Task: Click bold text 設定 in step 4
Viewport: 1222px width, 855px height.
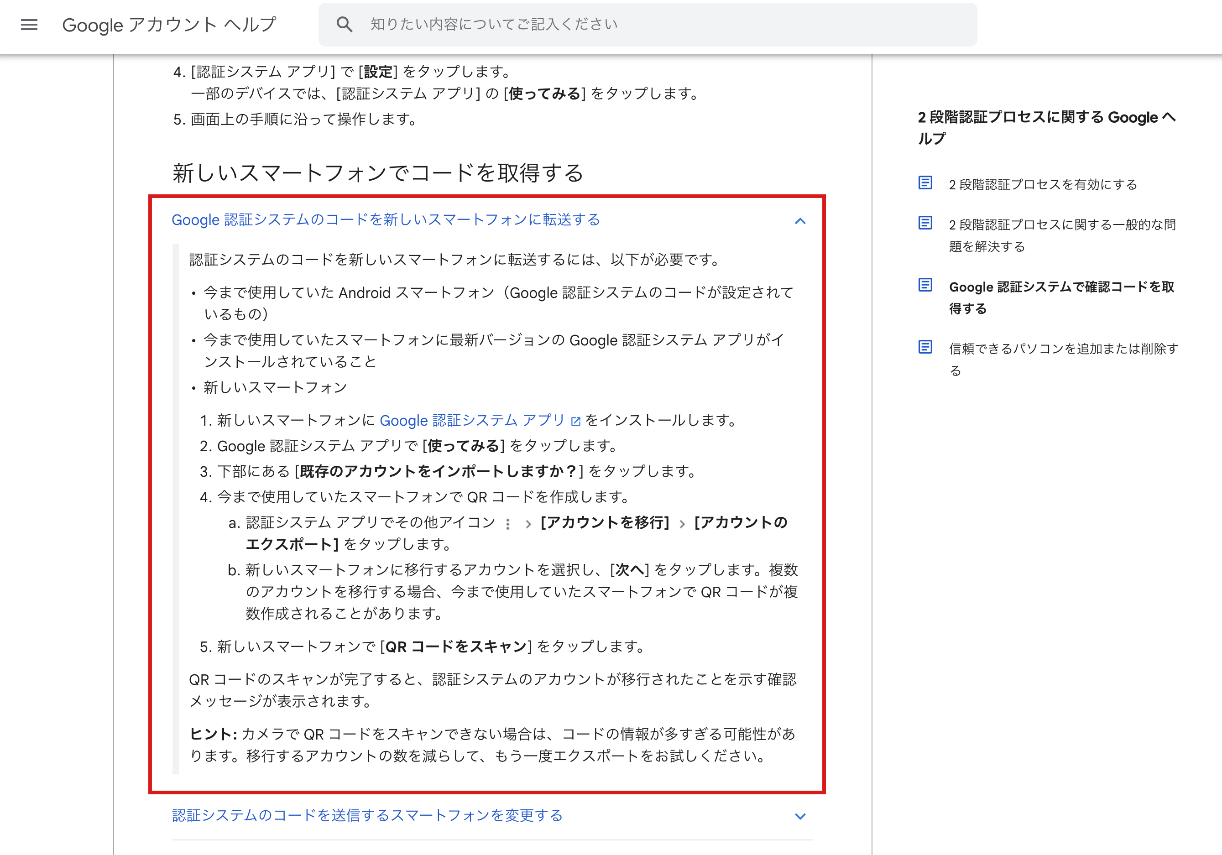Action: click(x=378, y=72)
